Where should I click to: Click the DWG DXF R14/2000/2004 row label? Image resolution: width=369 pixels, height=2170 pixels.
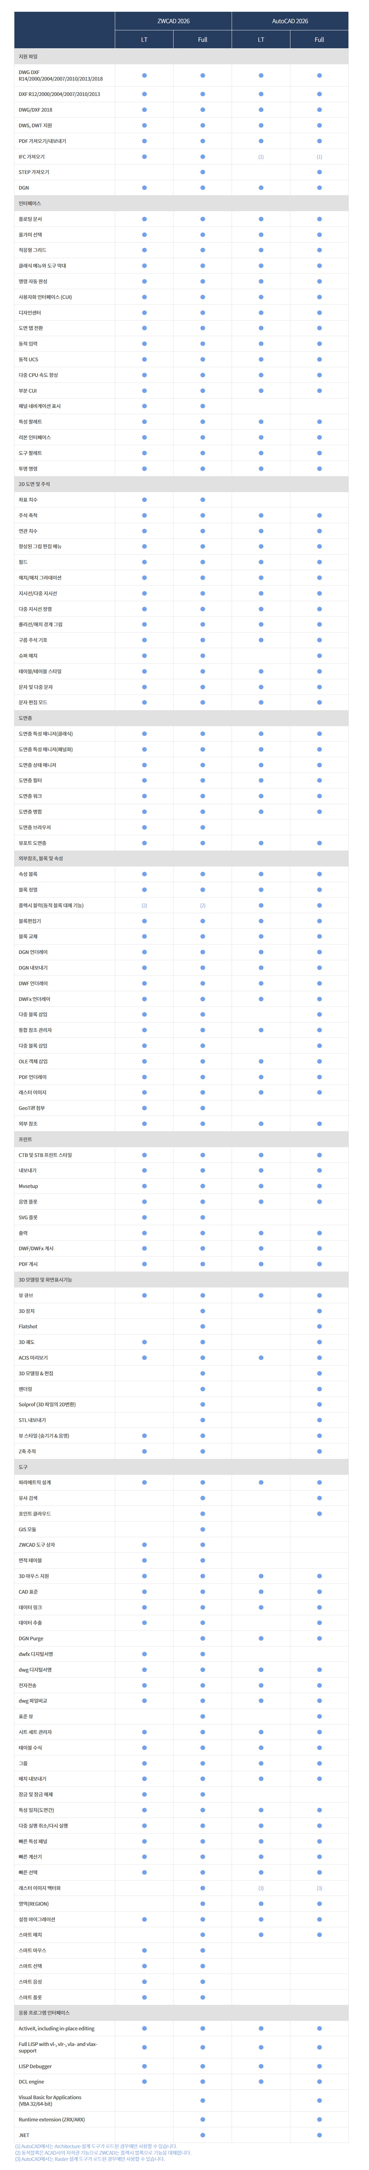[61, 75]
